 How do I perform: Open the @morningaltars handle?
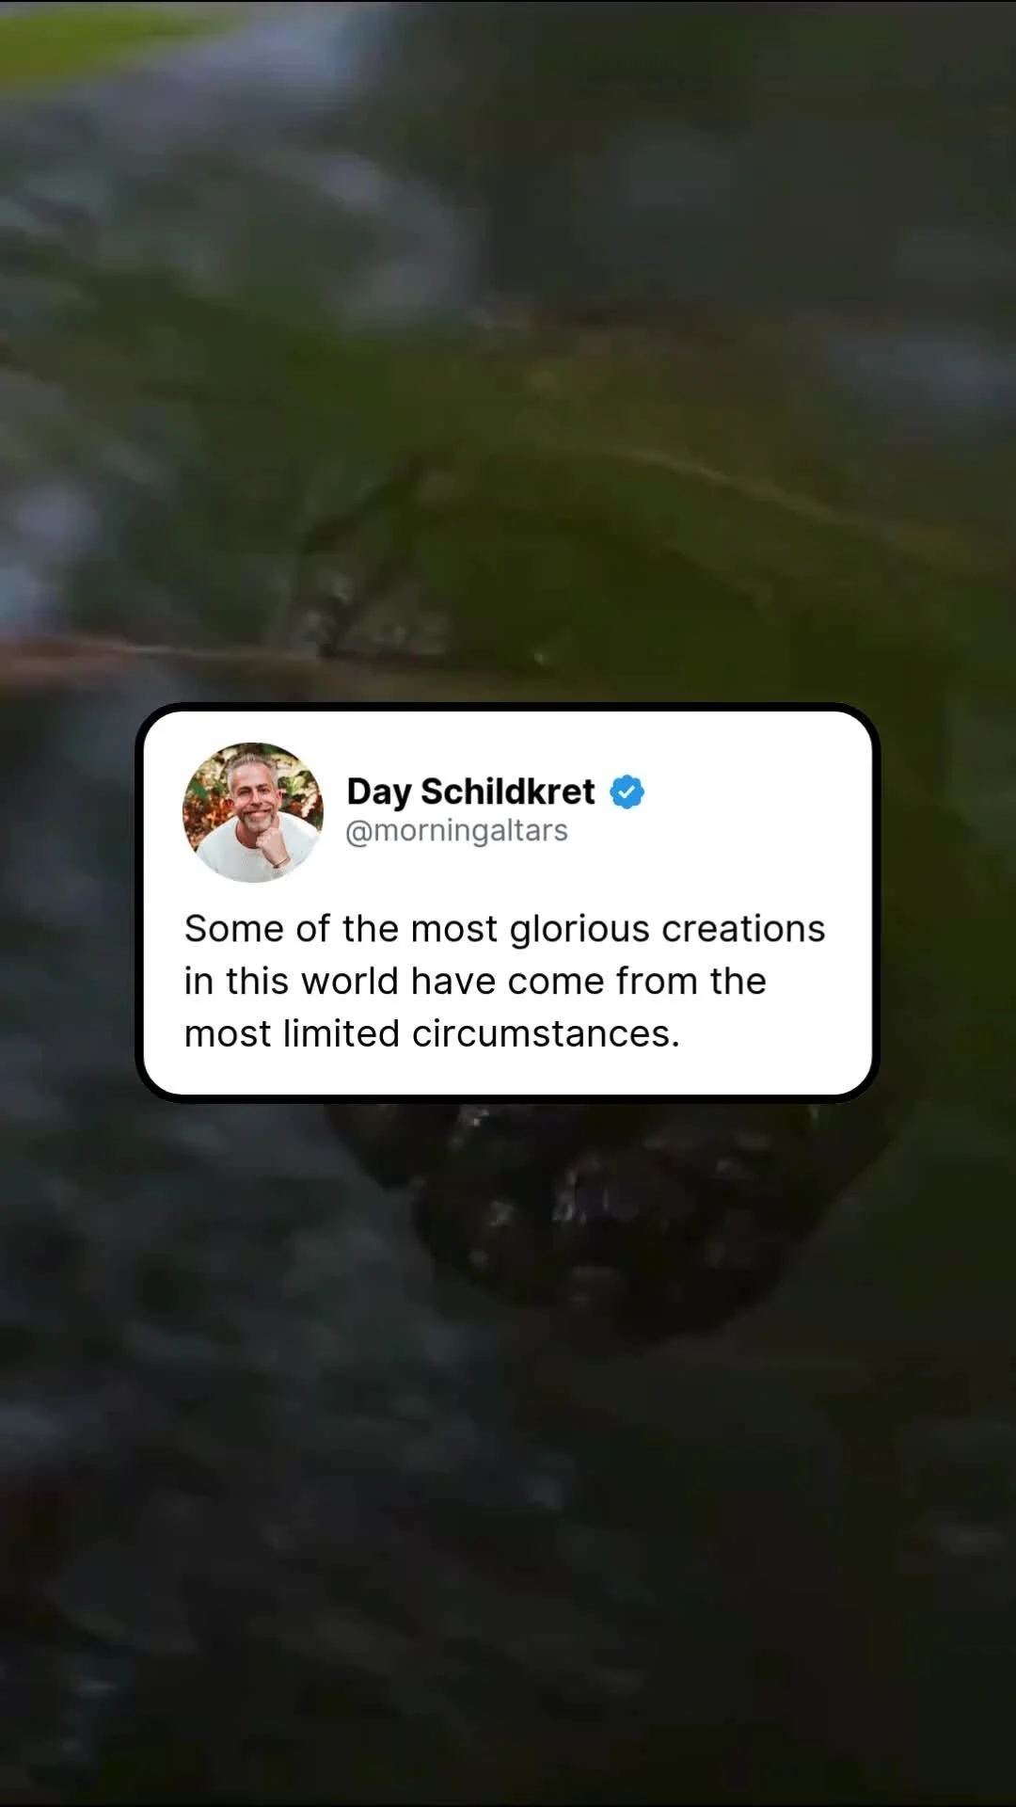tap(456, 831)
